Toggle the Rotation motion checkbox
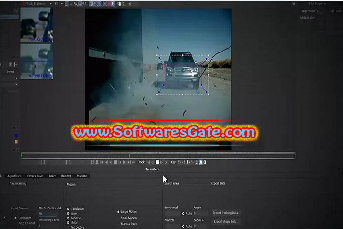 68,218
